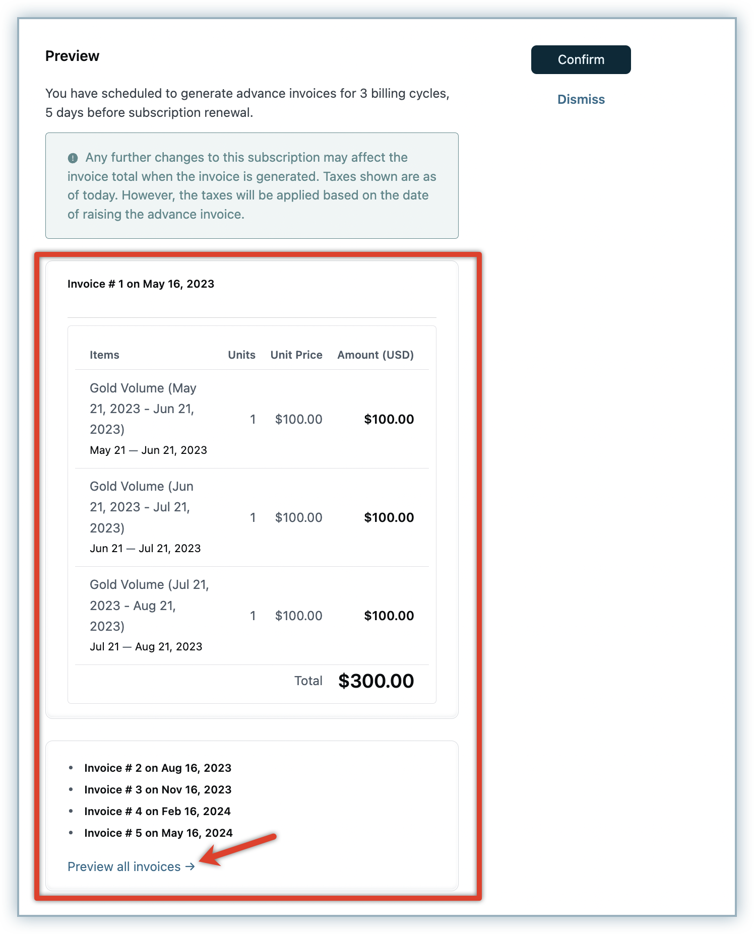Click the tax notice message text
Image resolution: width=754 pixels, height=934 pixels.
[252, 186]
